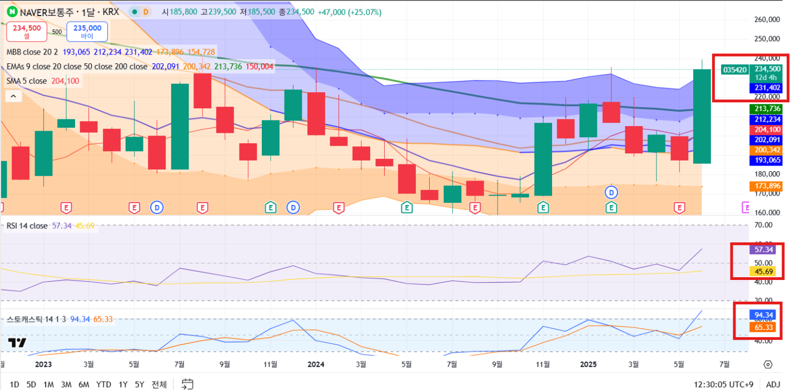
Task: Click the 2023 label on the time axis
Action: click(43, 364)
